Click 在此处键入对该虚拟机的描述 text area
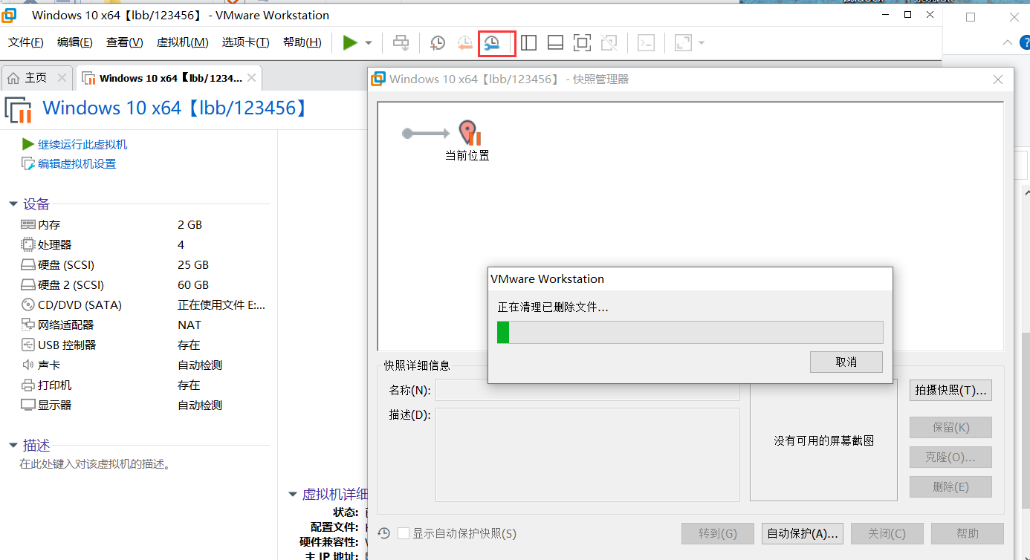Screen dimensions: 1030x560 [95, 464]
